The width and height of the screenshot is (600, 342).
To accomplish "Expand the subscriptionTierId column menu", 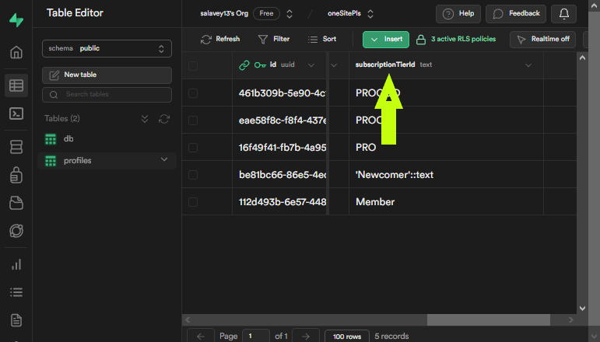I will point(528,65).
